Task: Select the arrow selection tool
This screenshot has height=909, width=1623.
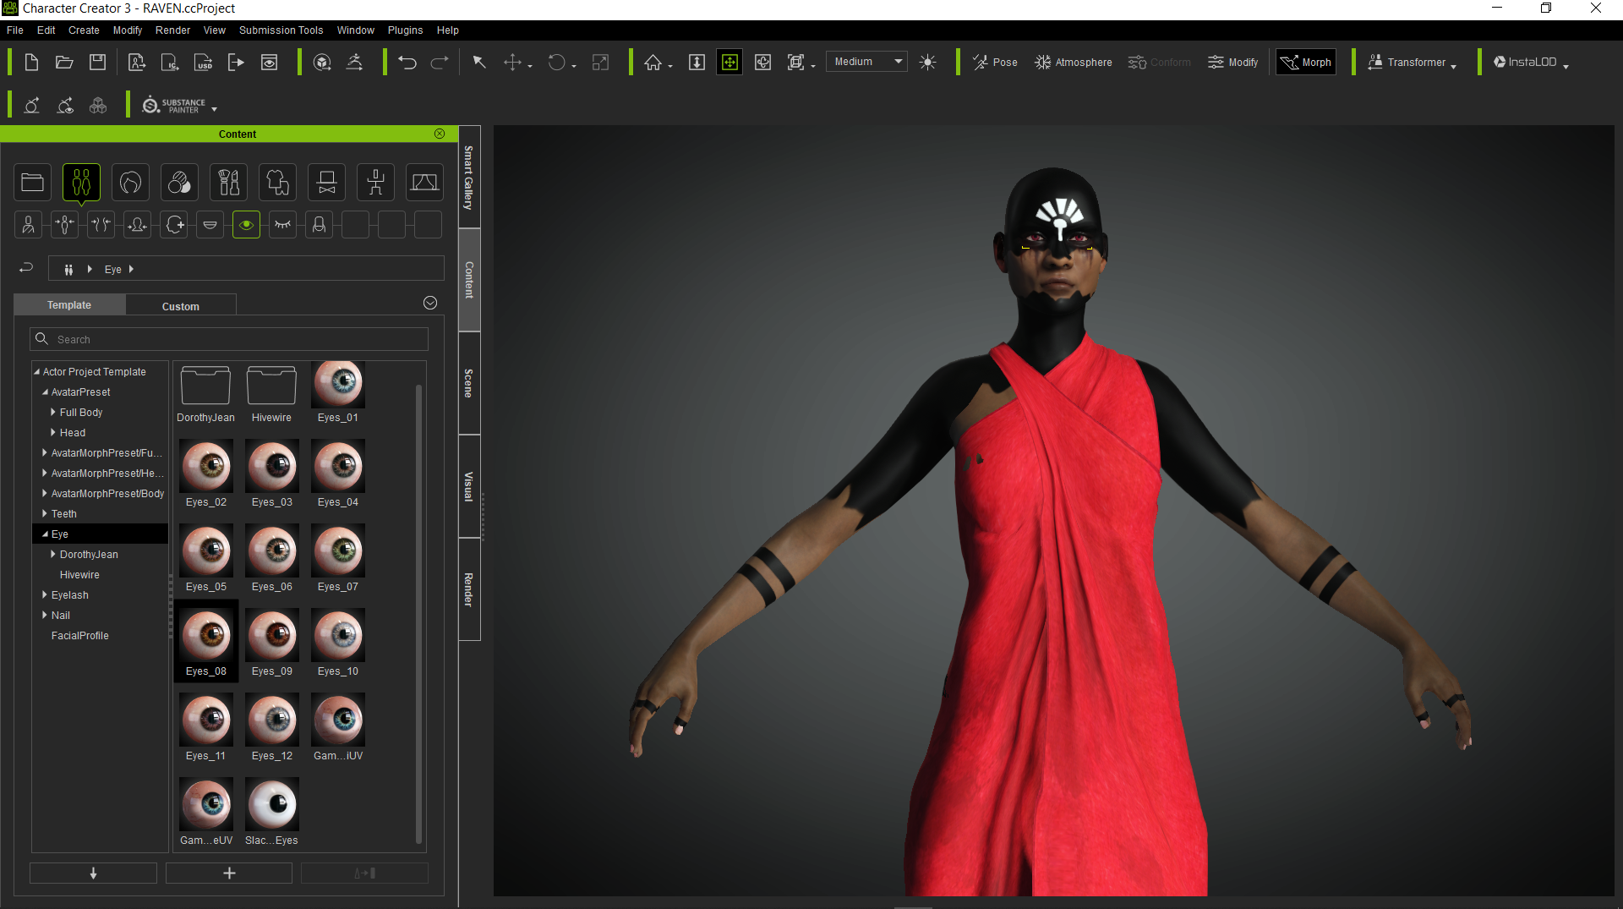Action: click(x=479, y=63)
